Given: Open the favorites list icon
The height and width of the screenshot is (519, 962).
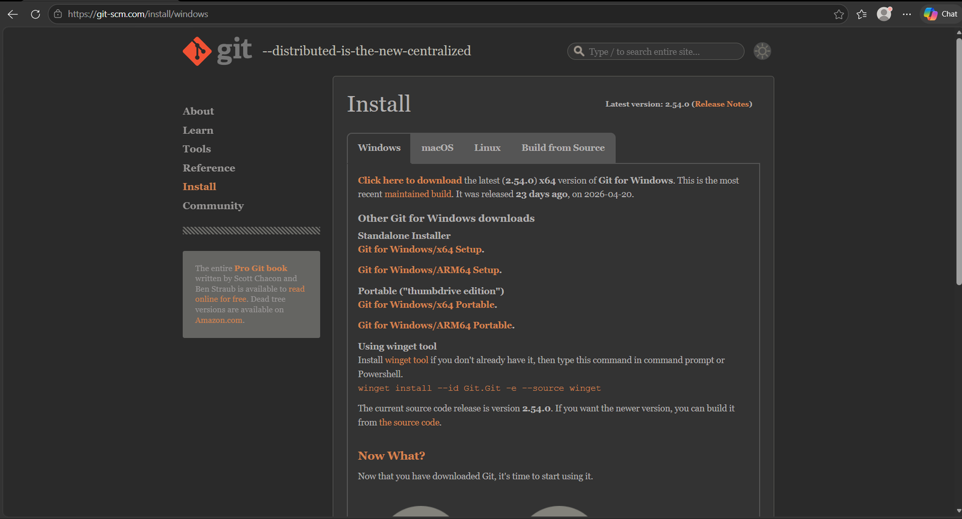Looking at the screenshot, I should 862,14.
